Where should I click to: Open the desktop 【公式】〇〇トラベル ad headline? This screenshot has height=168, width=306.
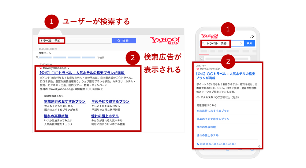82,73
